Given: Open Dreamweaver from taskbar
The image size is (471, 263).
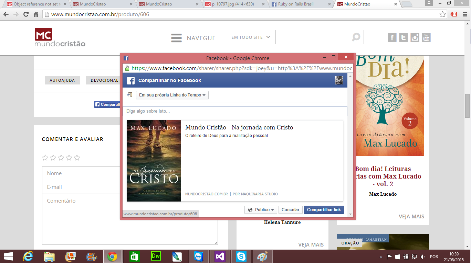Looking at the screenshot, I should coord(156,256).
